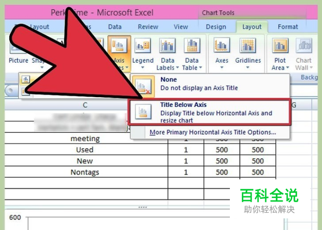Open the Chart Tools Format tab

(x=288, y=27)
